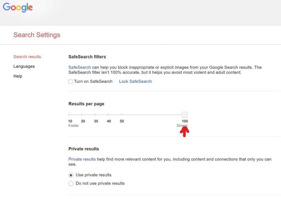Click the Faster label under the slider
Viewport: 281px width, 199px height.
point(74,126)
